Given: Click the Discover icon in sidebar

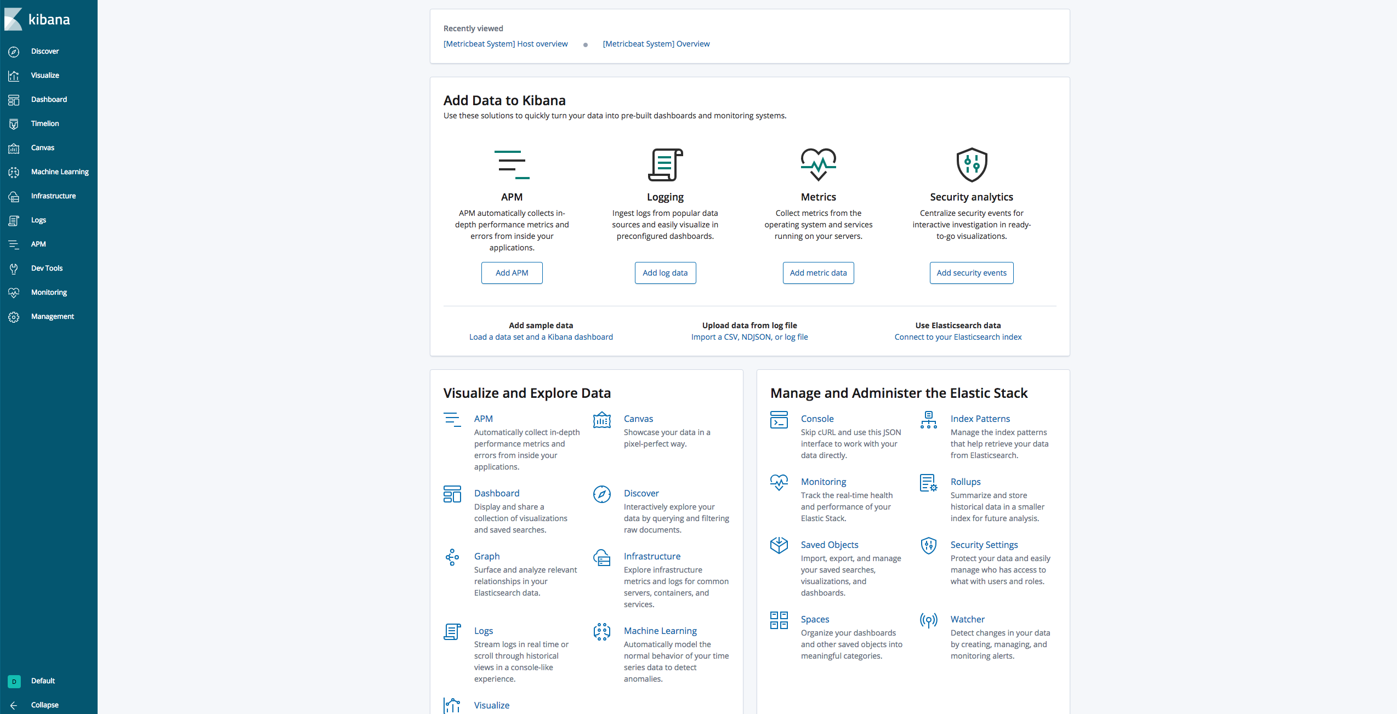Looking at the screenshot, I should tap(14, 51).
